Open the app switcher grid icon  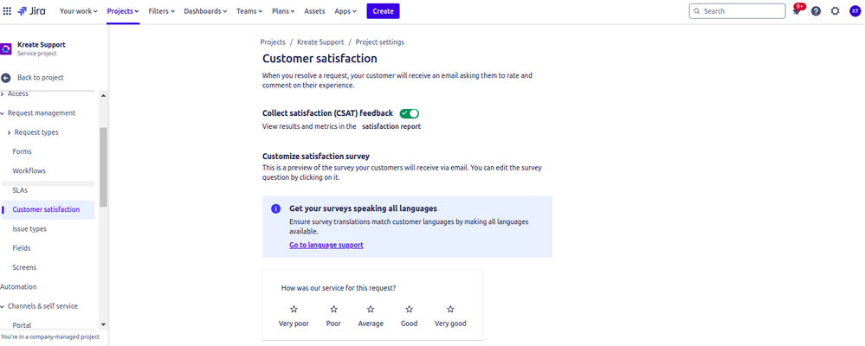click(7, 11)
